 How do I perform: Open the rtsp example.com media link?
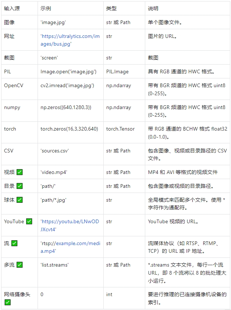[70, 247]
